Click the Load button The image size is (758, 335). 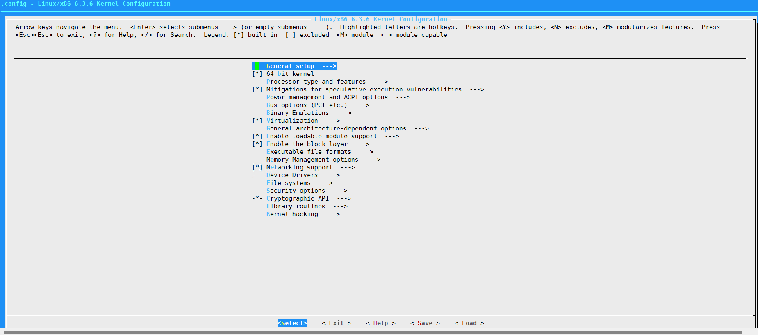(x=469, y=323)
